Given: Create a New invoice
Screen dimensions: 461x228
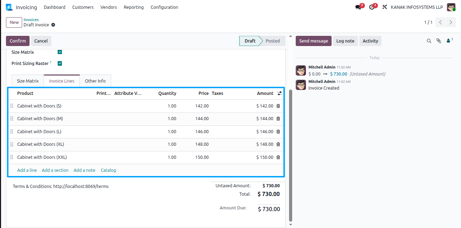Looking at the screenshot, I should tap(14, 22).
